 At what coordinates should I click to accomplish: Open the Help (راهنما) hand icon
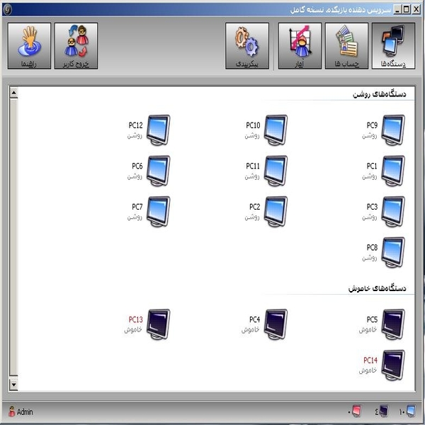click(x=29, y=46)
